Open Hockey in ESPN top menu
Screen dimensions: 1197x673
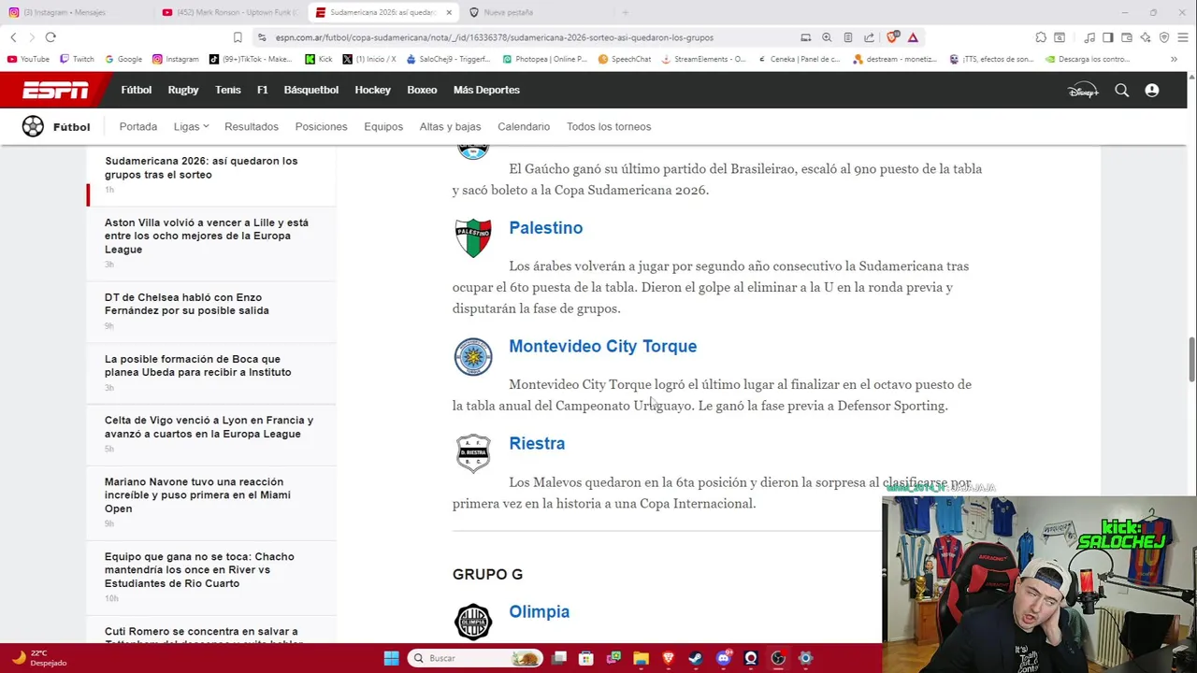tap(373, 90)
